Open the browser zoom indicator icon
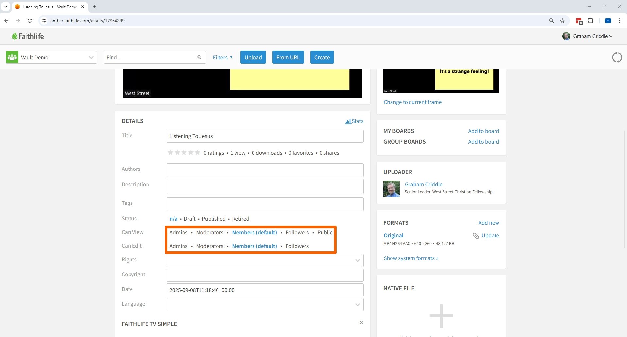The image size is (627, 337). pos(552,21)
